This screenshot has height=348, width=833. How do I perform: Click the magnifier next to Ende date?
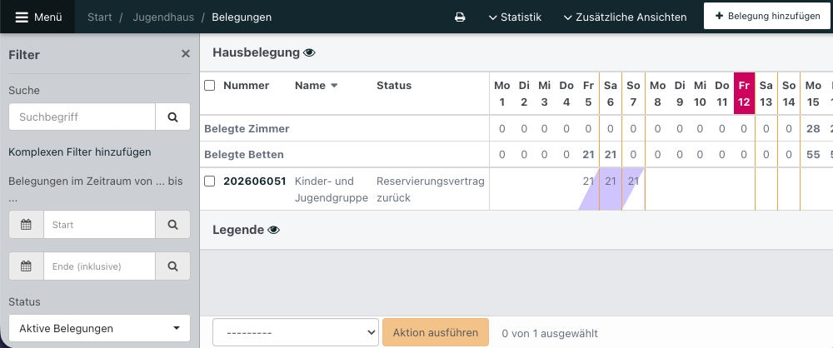(172, 266)
